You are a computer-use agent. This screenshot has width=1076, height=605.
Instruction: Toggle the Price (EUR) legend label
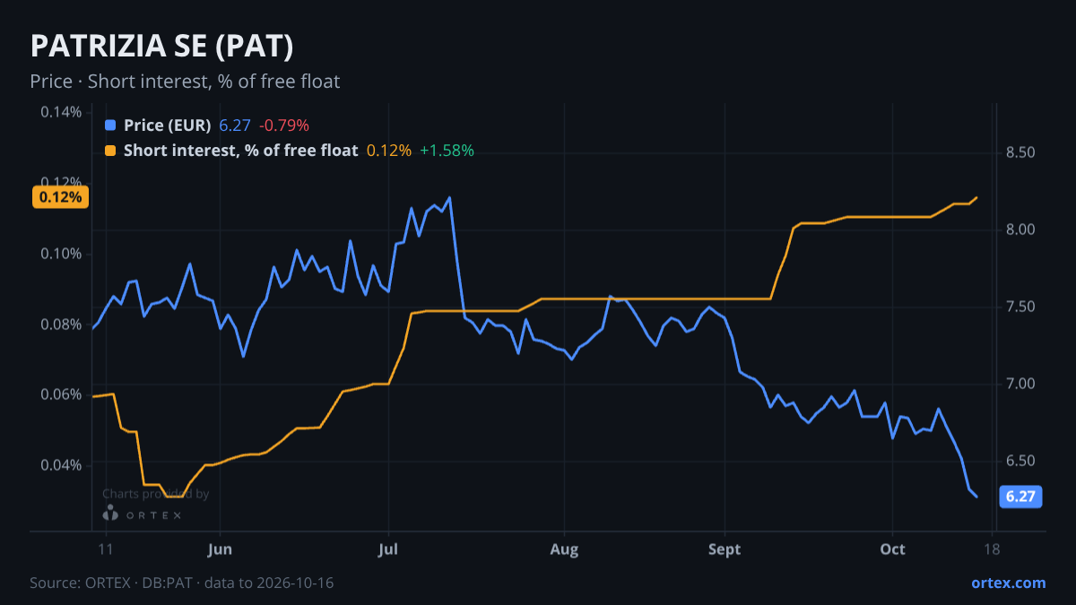pyautogui.click(x=168, y=125)
